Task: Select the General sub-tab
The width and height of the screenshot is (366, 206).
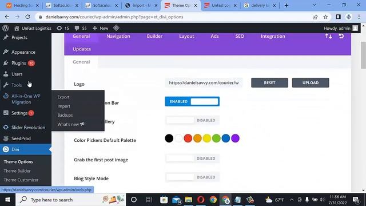Action: (x=81, y=62)
